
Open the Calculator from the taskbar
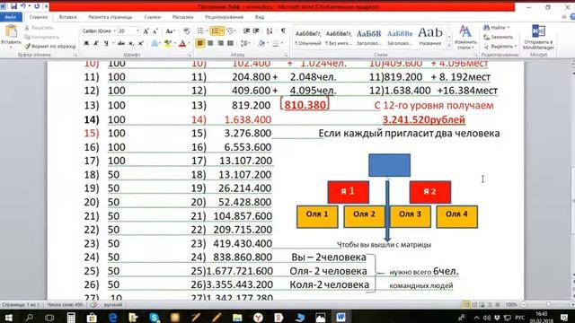click(71, 317)
